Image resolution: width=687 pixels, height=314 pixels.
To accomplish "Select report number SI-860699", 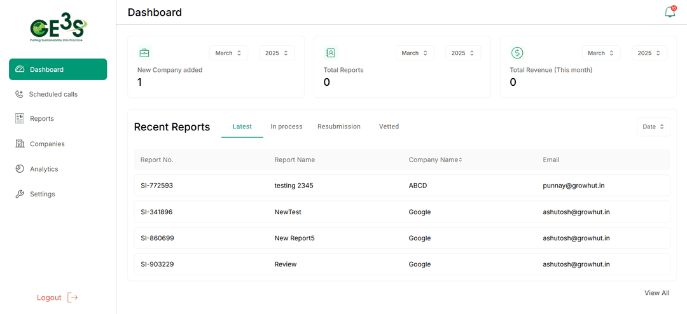I will (x=157, y=238).
